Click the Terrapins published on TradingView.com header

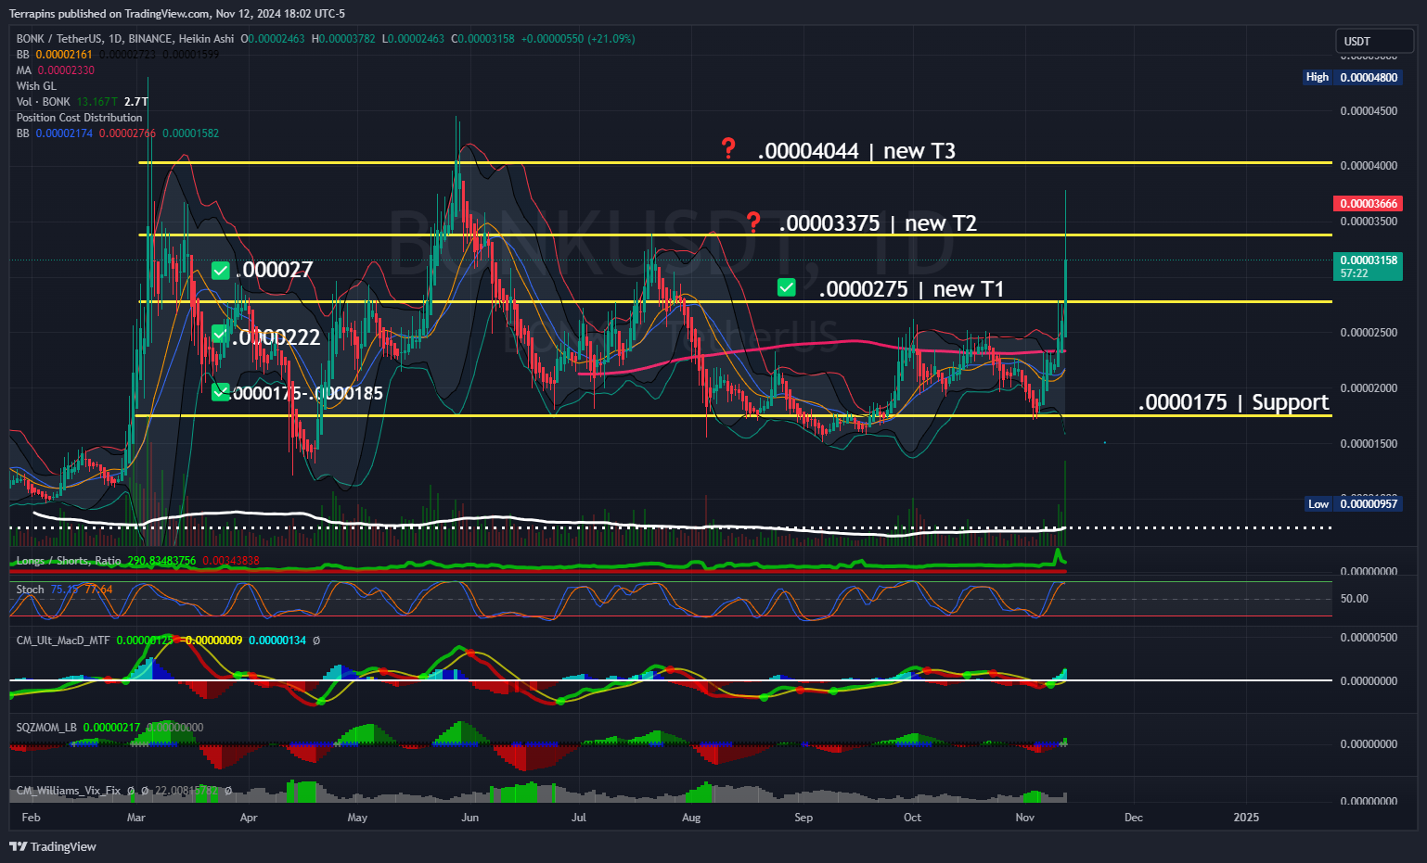point(177,14)
